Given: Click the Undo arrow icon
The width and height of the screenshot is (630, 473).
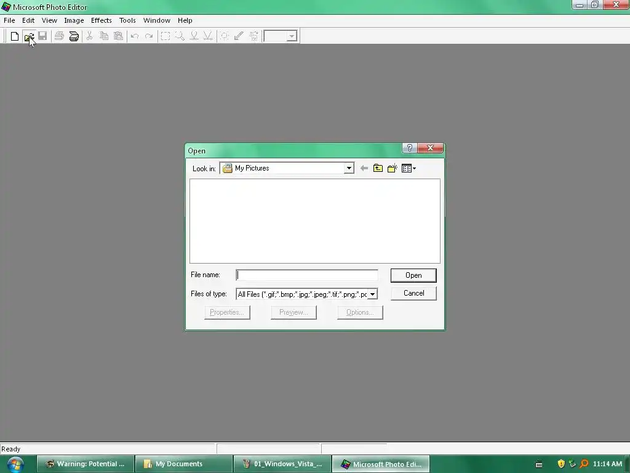Looking at the screenshot, I should [x=135, y=36].
